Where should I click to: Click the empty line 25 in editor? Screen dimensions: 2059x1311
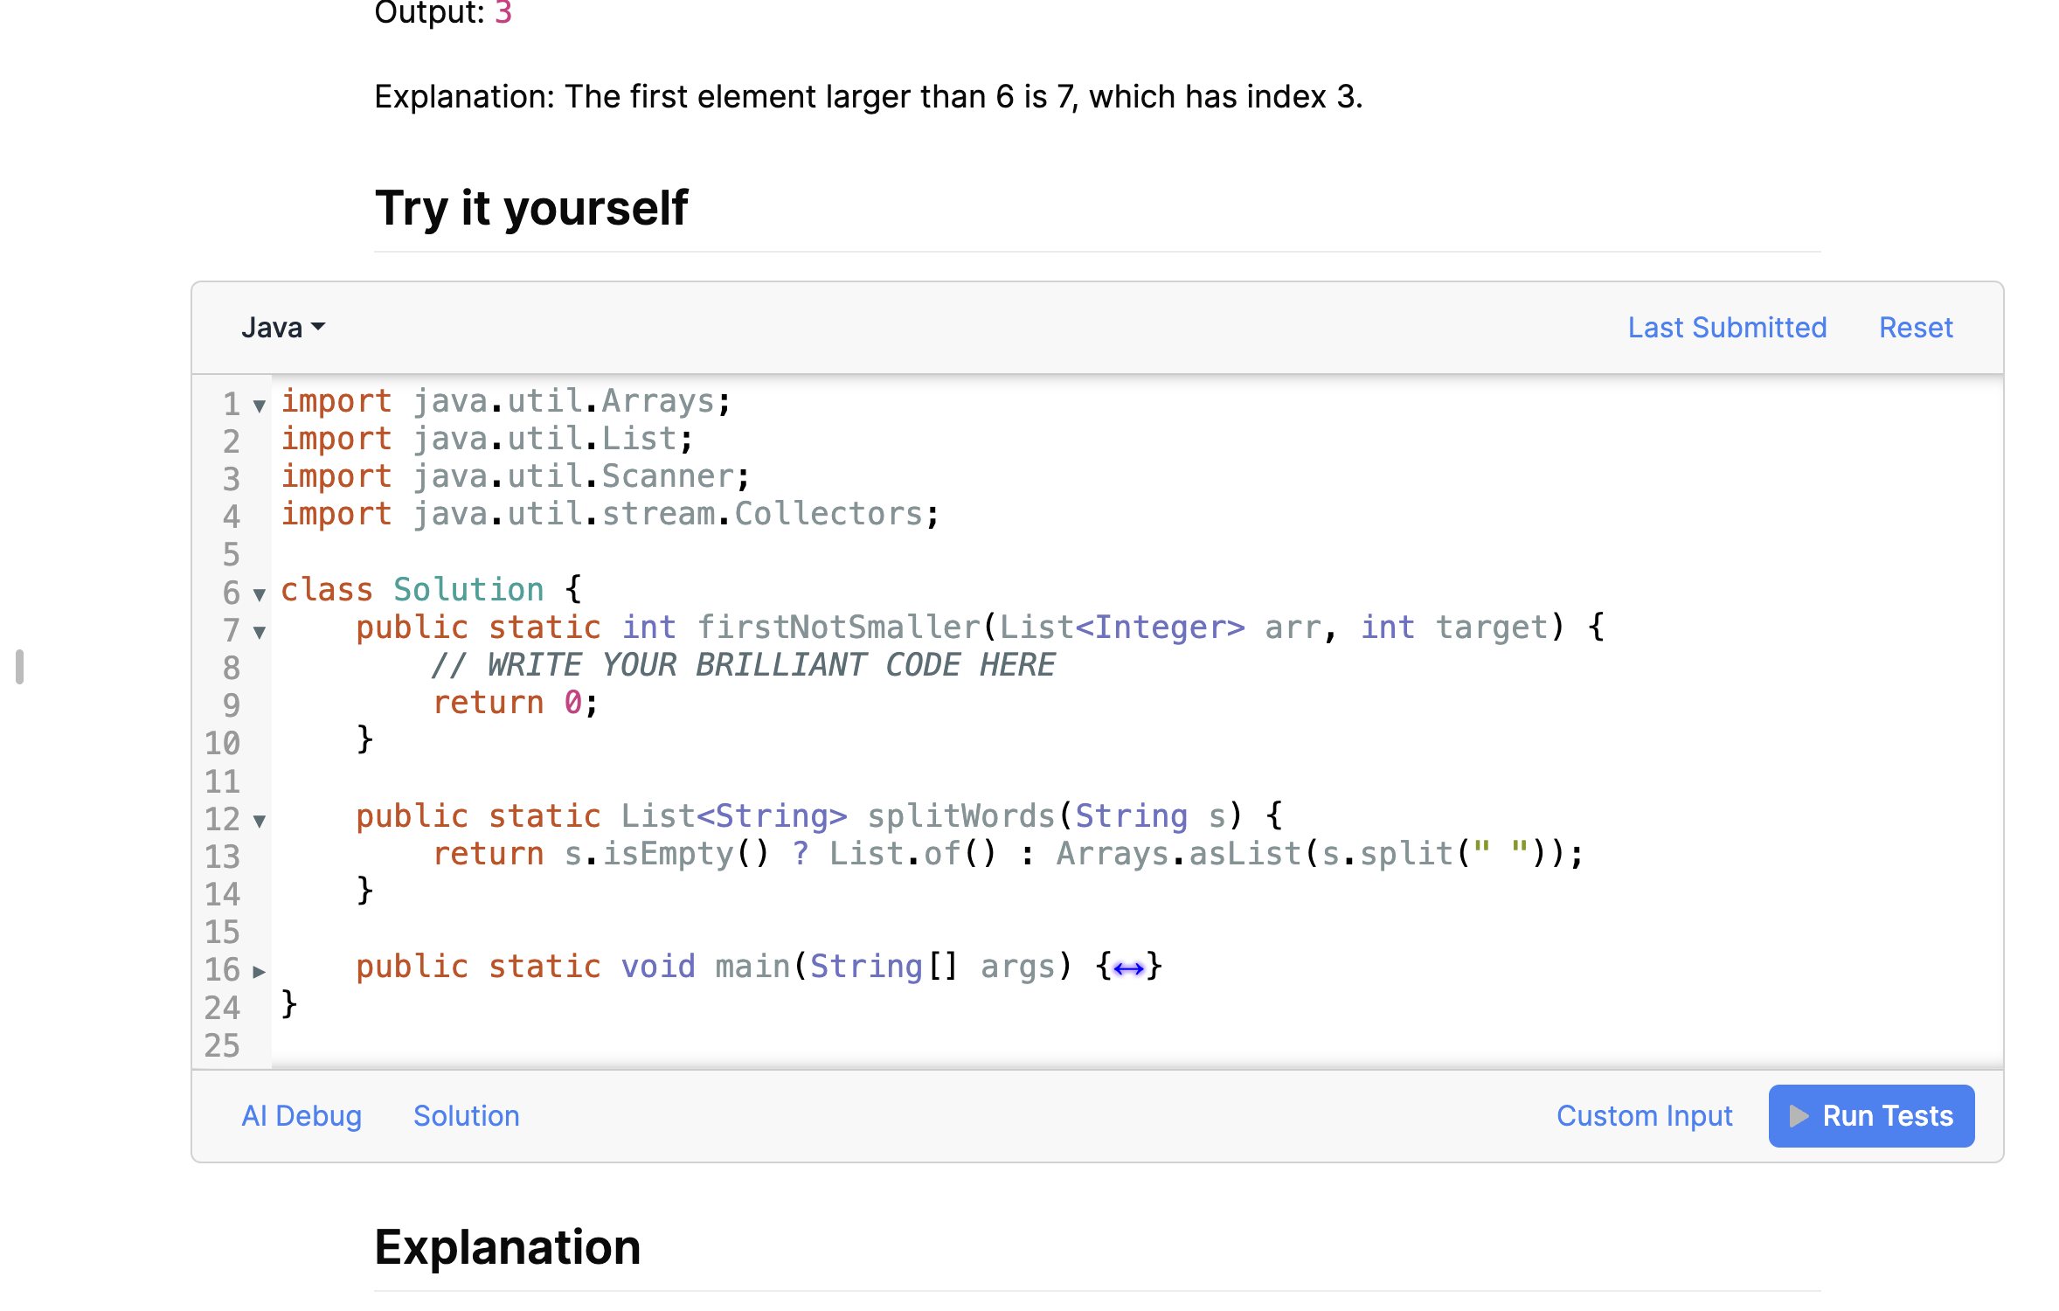[x=699, y=1044]
